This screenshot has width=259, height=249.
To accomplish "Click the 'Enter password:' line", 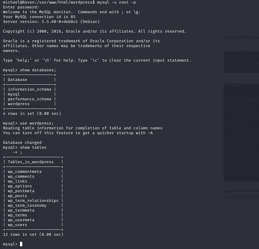I will [x=21, y=7].
